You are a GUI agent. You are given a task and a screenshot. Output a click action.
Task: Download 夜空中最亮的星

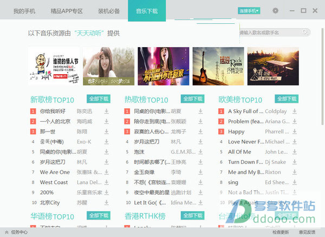point(200,193)
